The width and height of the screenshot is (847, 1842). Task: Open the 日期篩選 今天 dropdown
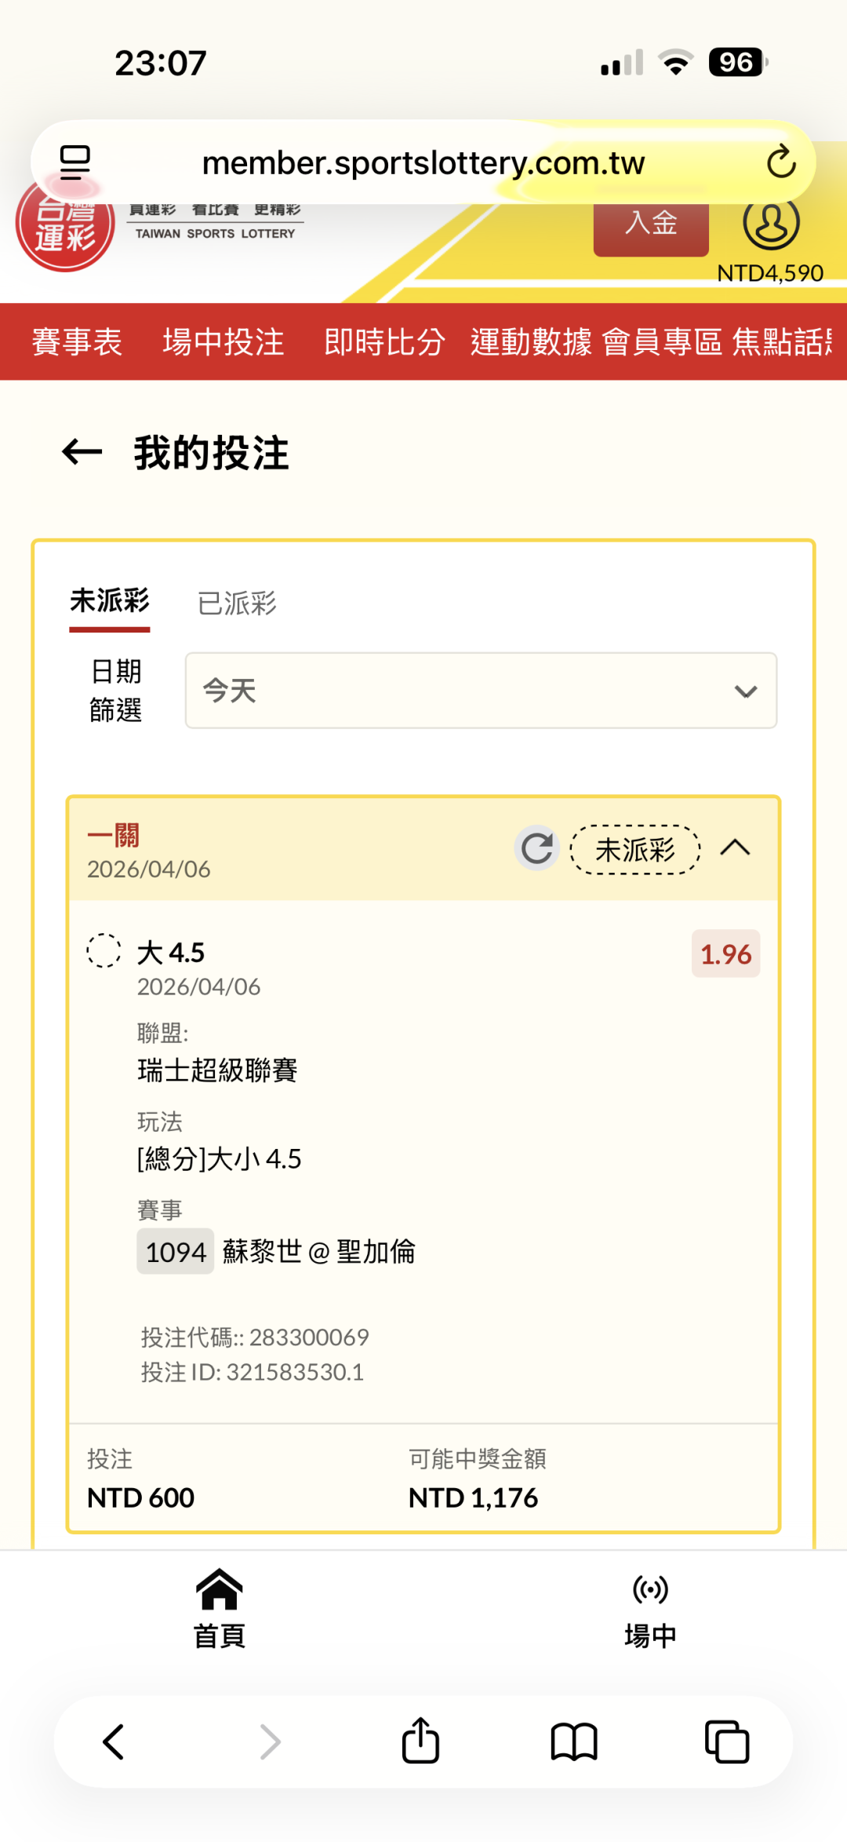click(481, 691)
